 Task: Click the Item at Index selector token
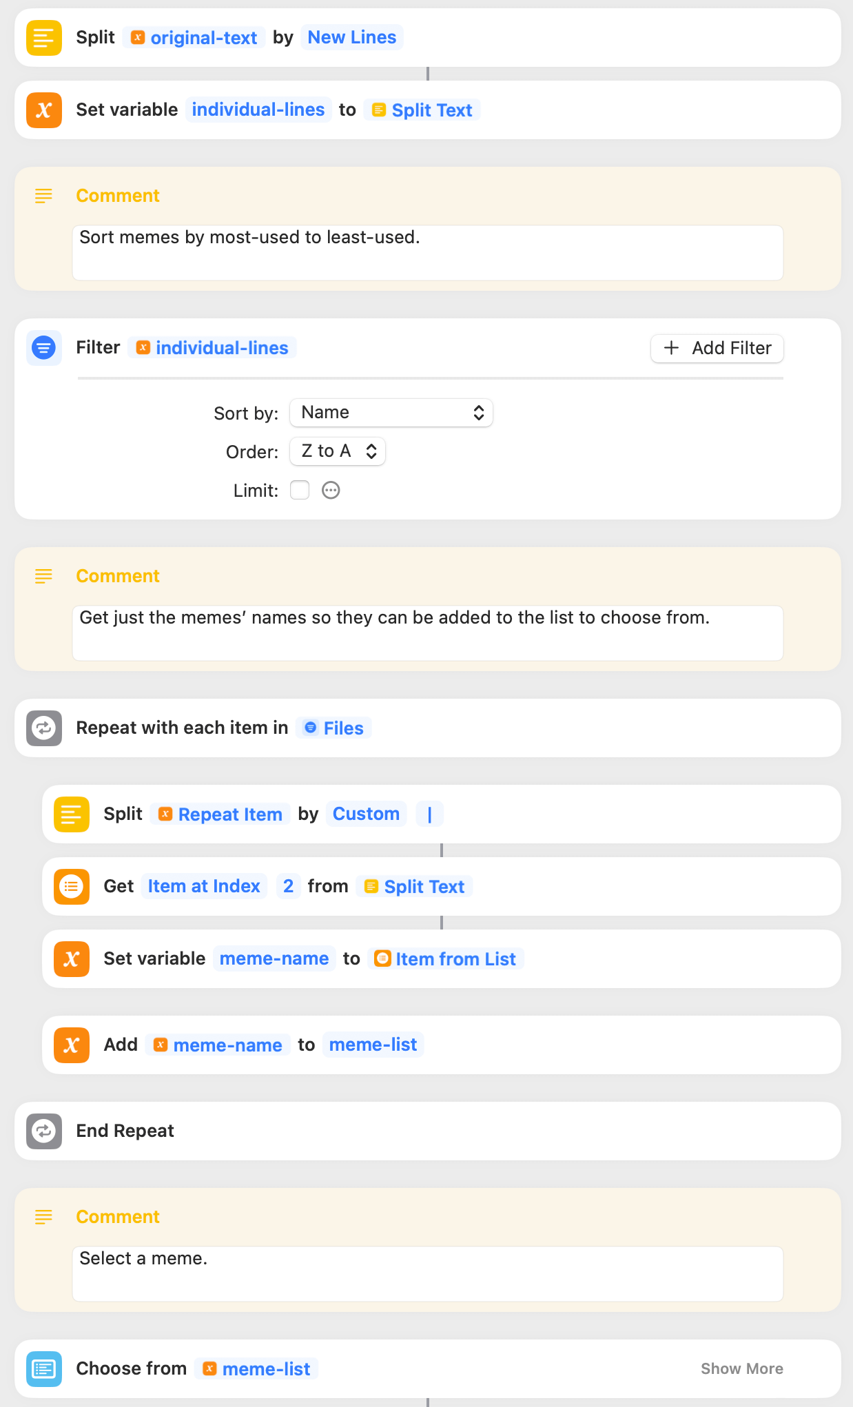click(204, 887)
